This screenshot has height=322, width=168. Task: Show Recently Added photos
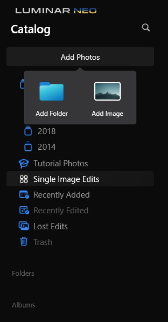coord(62,195)
